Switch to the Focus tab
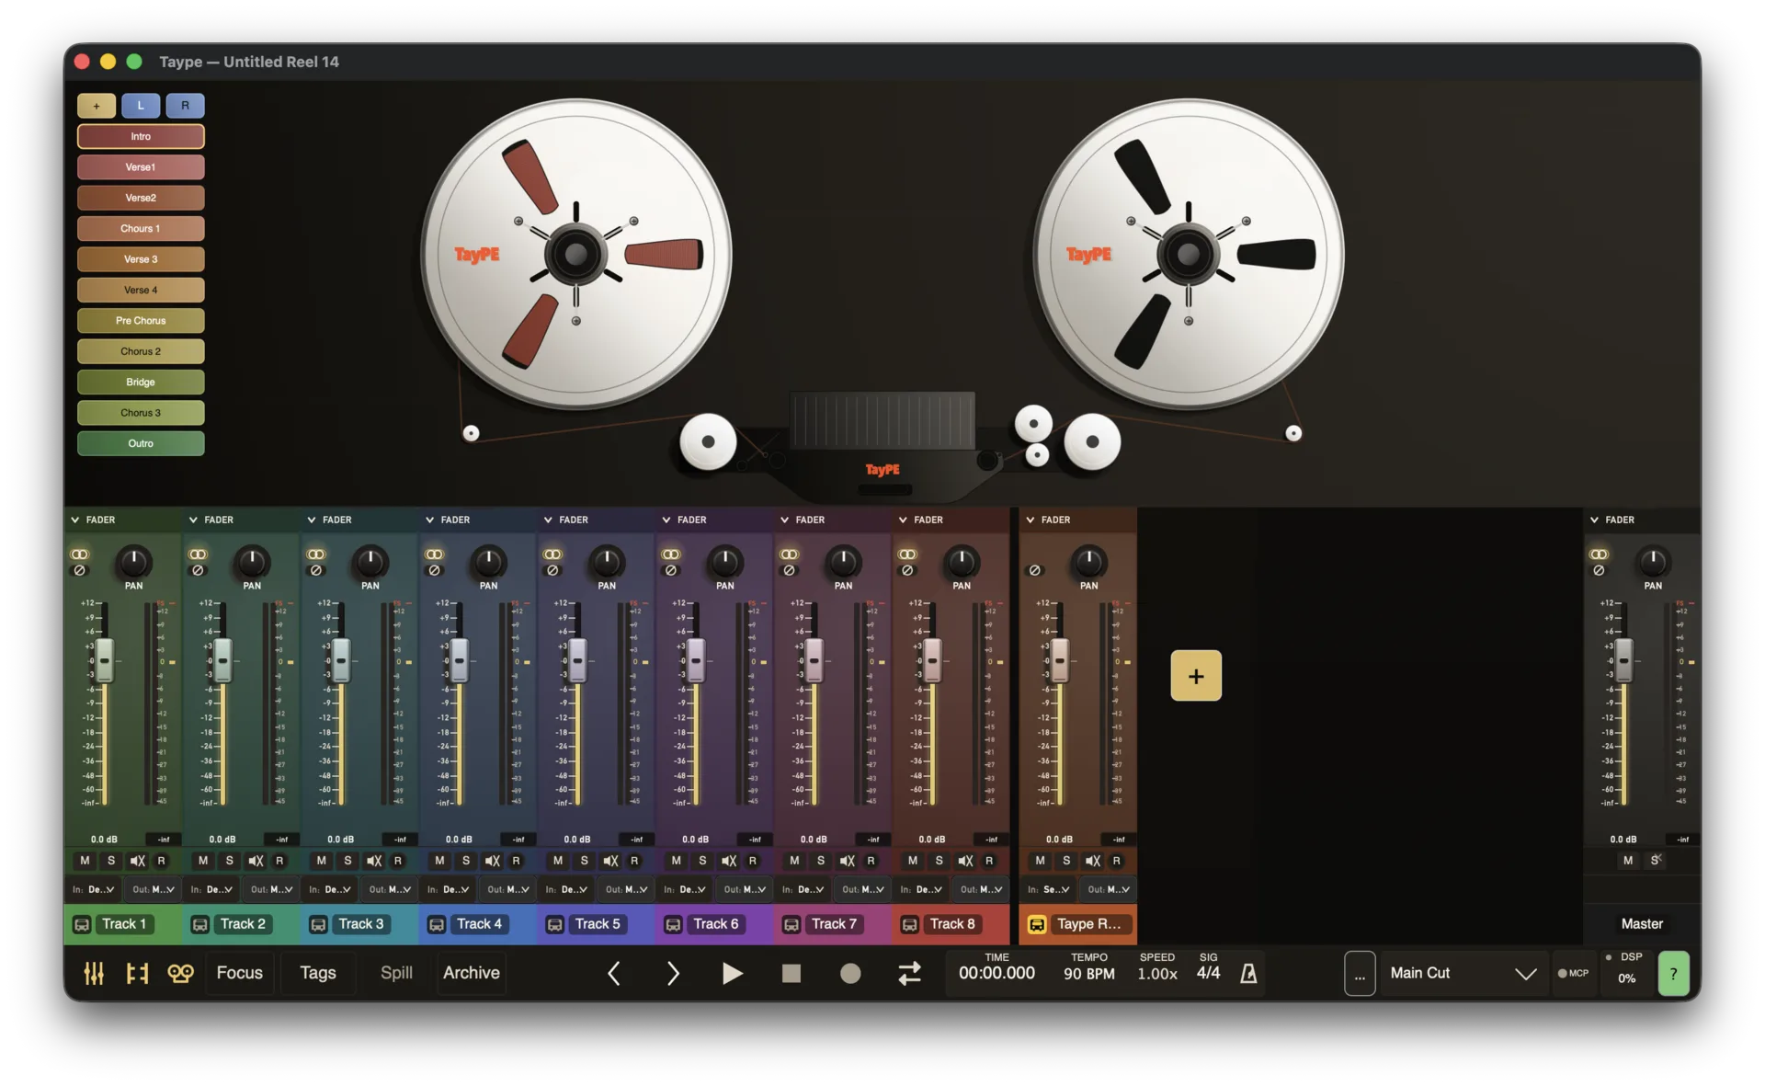Image resolution: width=1765 pixels, height=1086 pixels. (240, 973)
